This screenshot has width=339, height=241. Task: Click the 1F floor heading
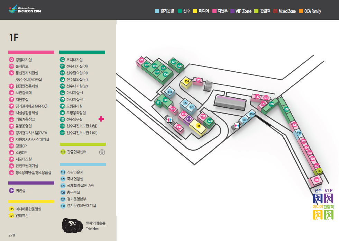pos(14,37)
